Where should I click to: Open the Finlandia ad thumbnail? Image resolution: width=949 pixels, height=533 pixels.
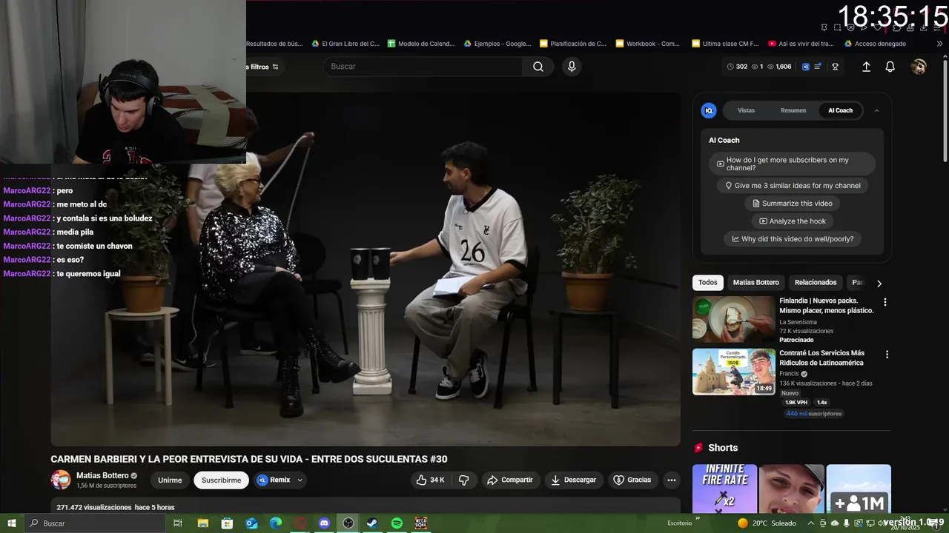click(733, 319)
